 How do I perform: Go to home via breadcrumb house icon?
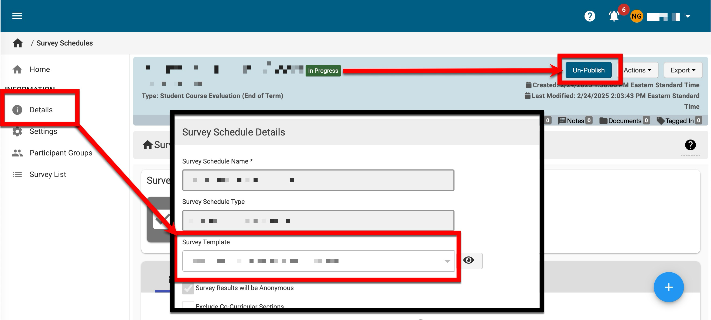pos(18,43)
